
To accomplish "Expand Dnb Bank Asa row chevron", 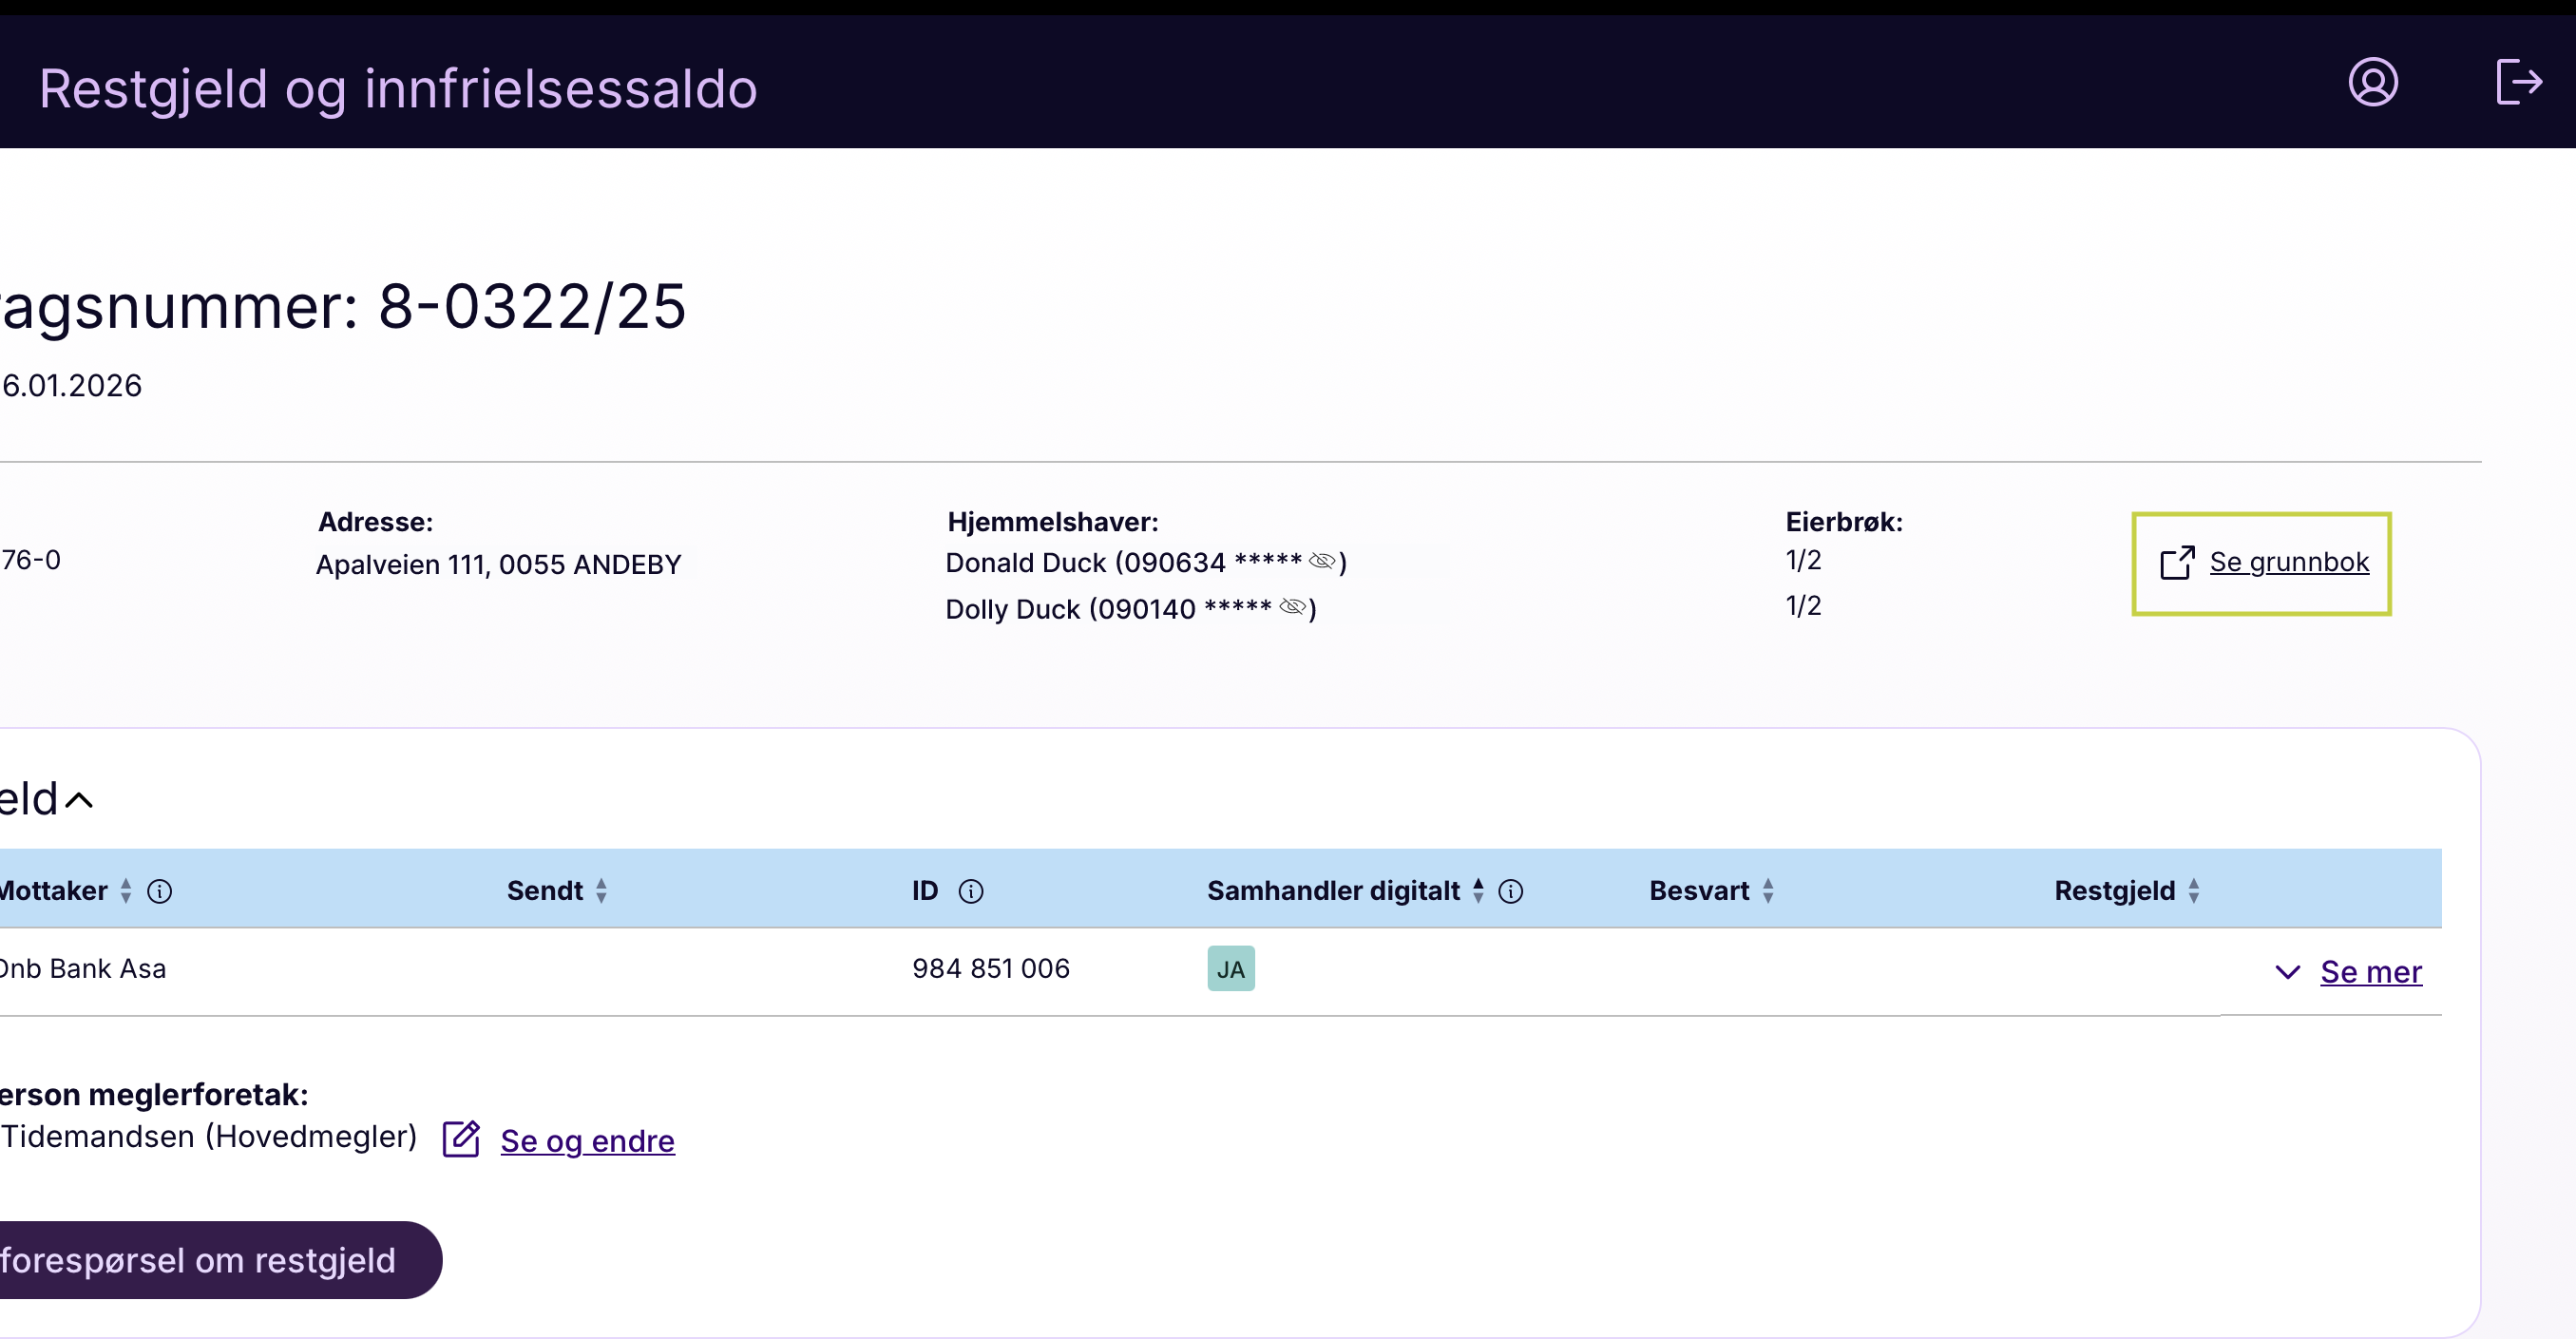I will tap(2287, 972).
